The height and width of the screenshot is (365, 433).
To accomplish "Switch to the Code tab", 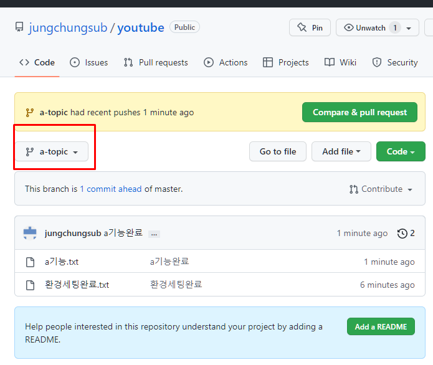I will point(37,62).
